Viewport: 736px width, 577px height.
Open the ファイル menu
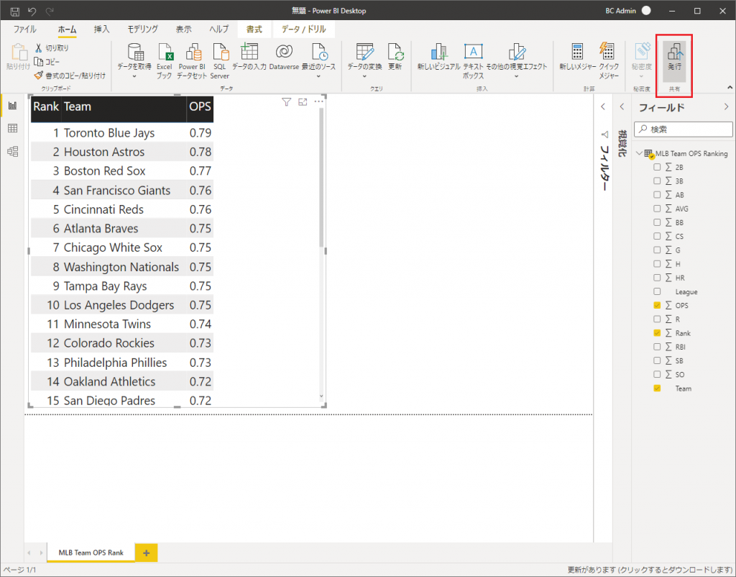click(x=25, y=29)
